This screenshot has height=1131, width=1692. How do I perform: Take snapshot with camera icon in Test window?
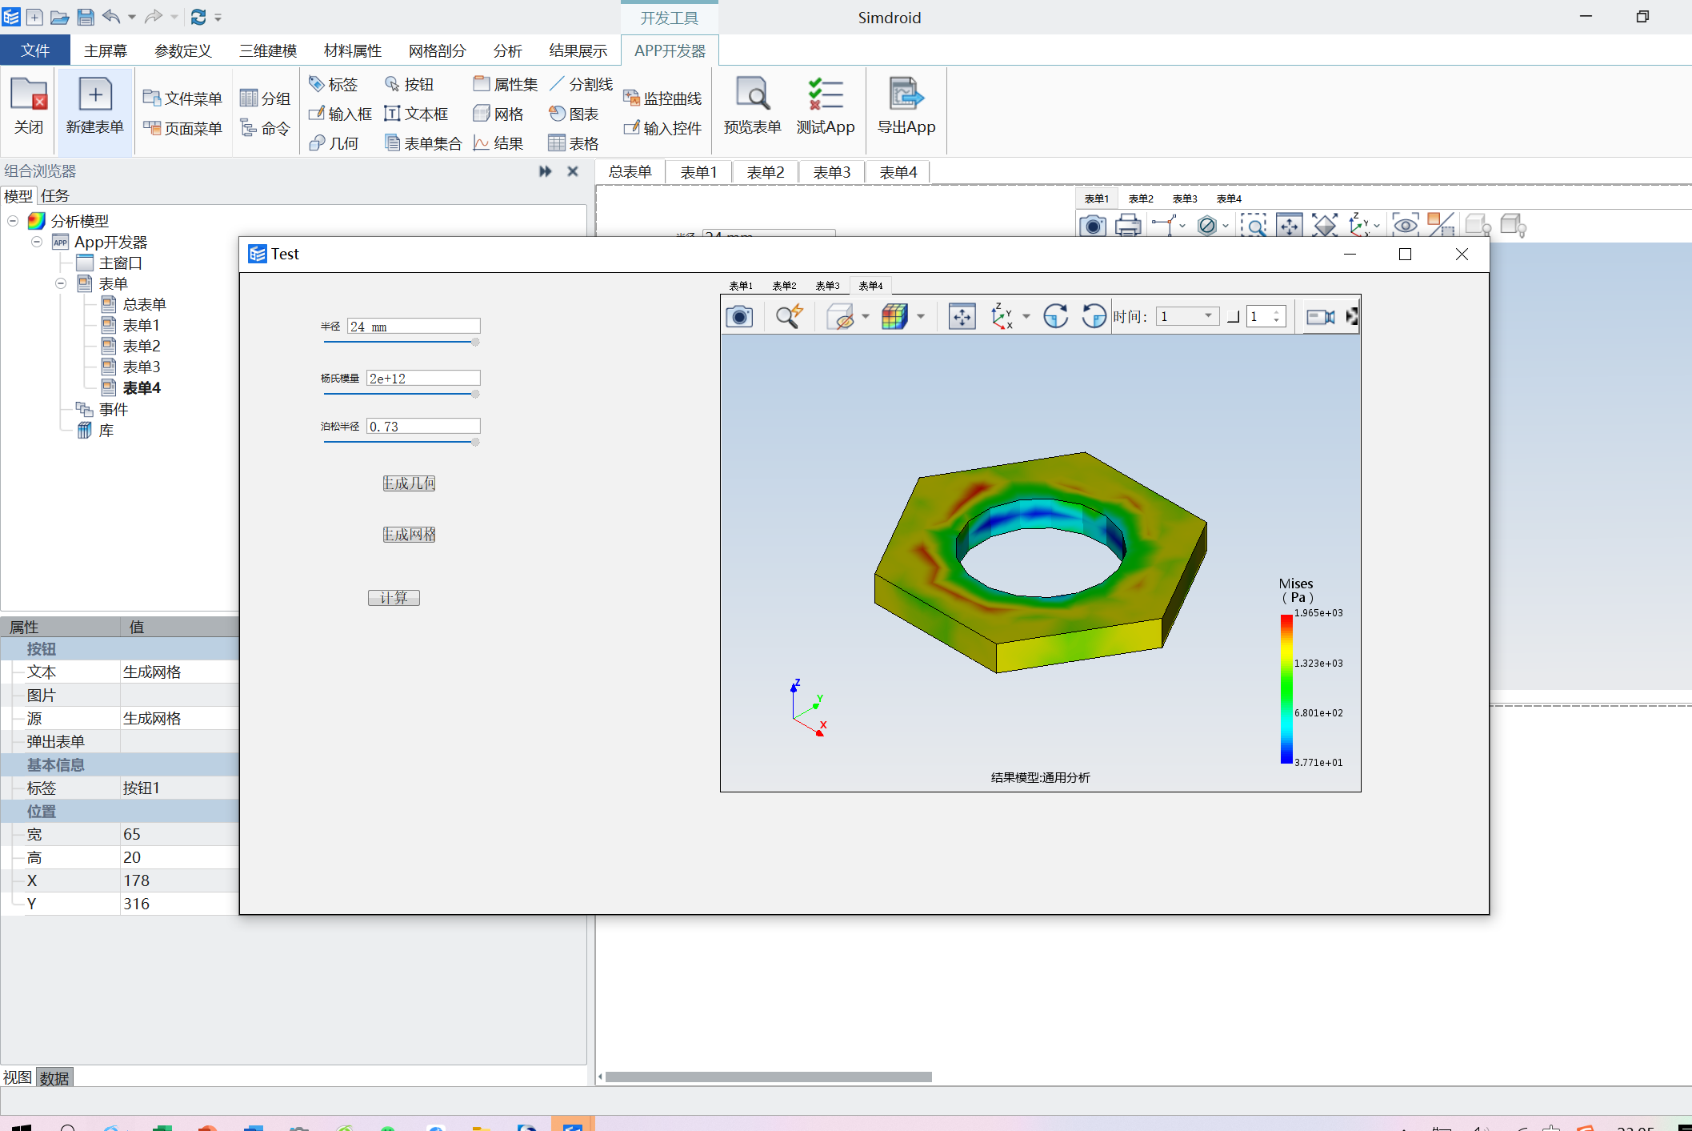(739, 317)
